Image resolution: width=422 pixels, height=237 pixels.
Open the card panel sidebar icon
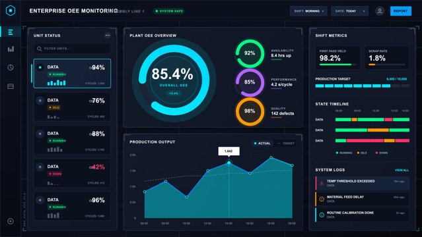coord(11,86)
